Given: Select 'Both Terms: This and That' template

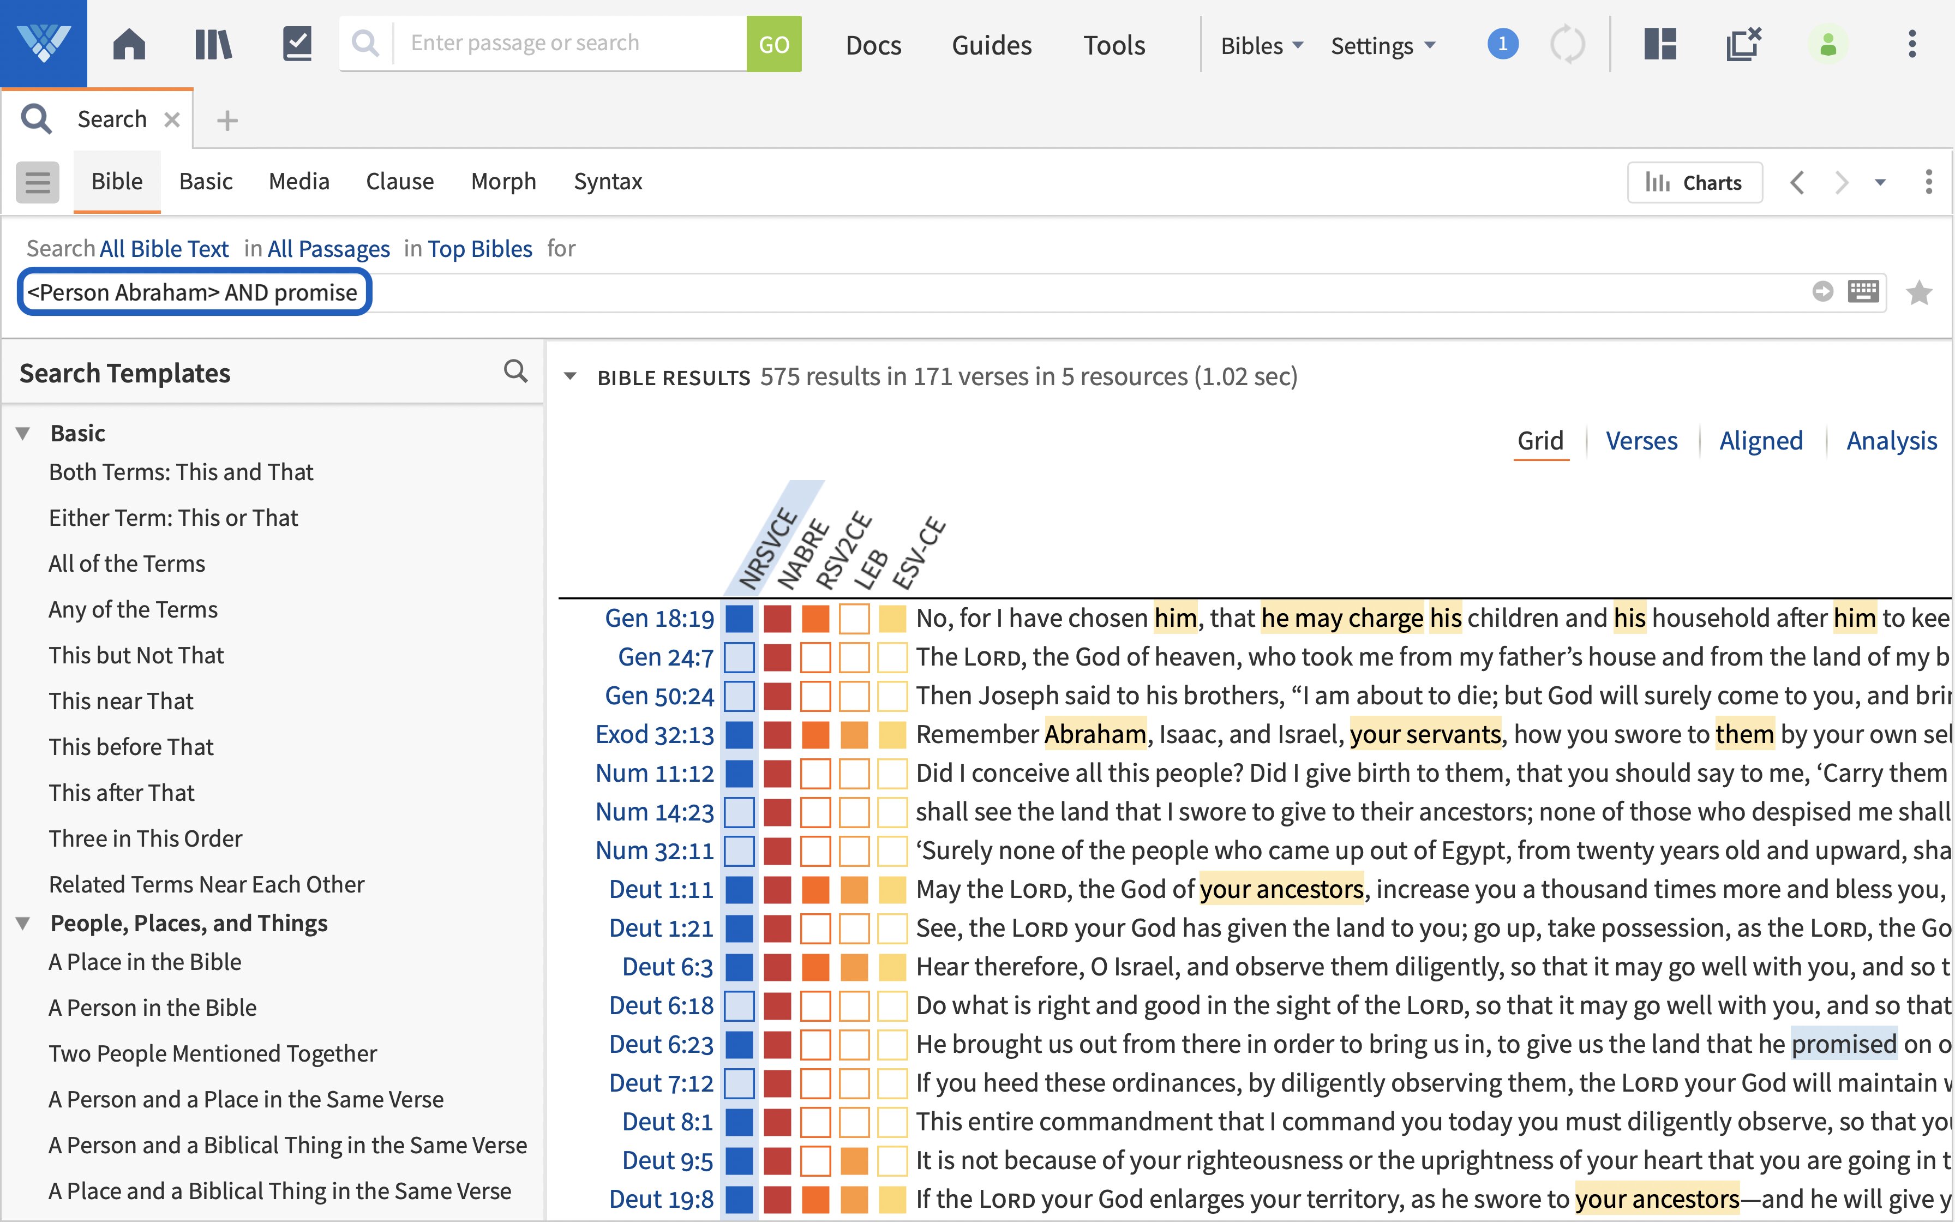Looking at the screenshot, I should pos(181,472).
